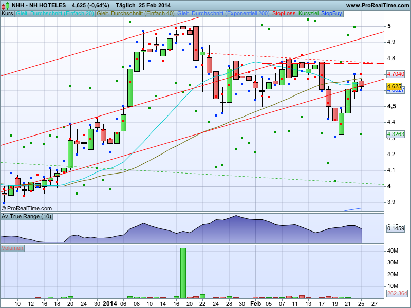
Task: Click the price axis label 4
Action: click(x=389, y=186)
